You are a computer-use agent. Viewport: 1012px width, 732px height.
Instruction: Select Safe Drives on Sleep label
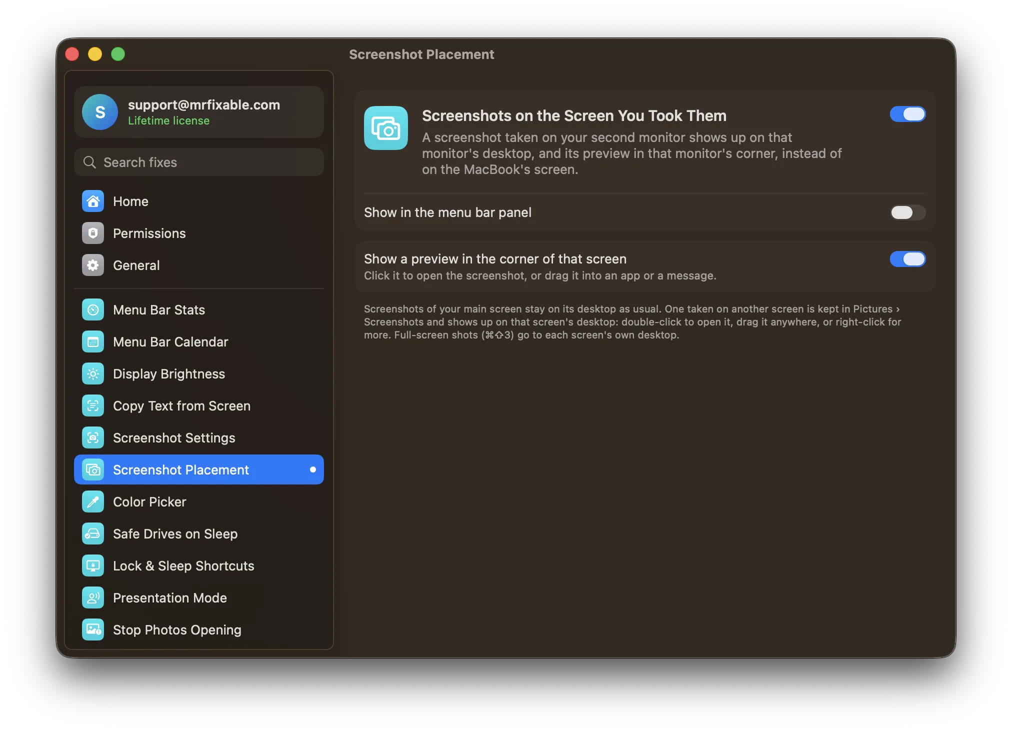pos(175,534)
